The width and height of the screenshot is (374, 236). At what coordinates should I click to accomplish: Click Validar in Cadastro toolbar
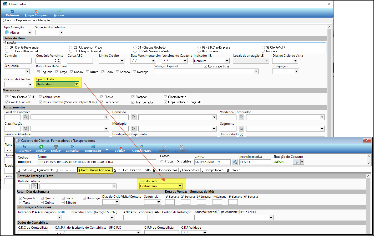pos(120,149)
